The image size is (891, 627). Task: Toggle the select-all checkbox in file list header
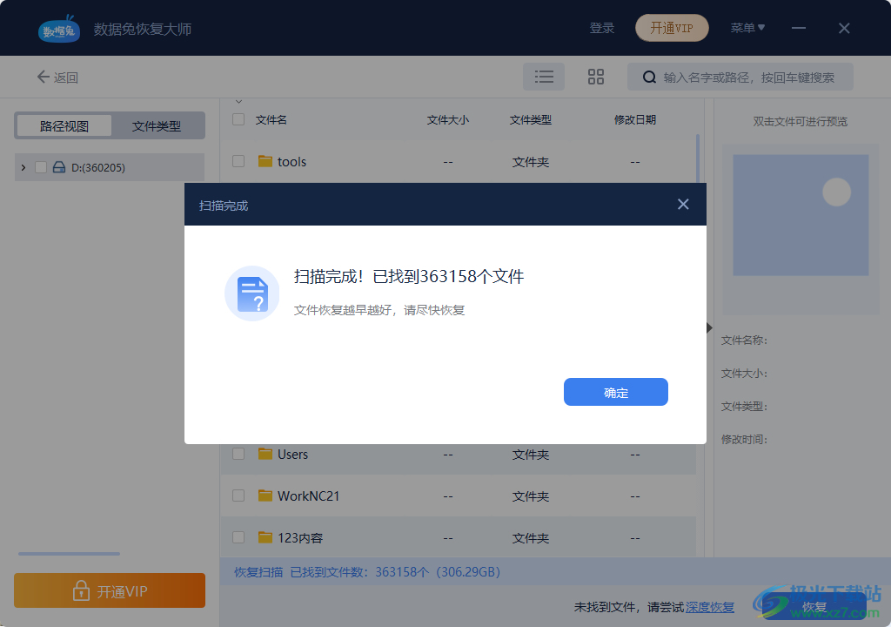[x=238, y=119]
